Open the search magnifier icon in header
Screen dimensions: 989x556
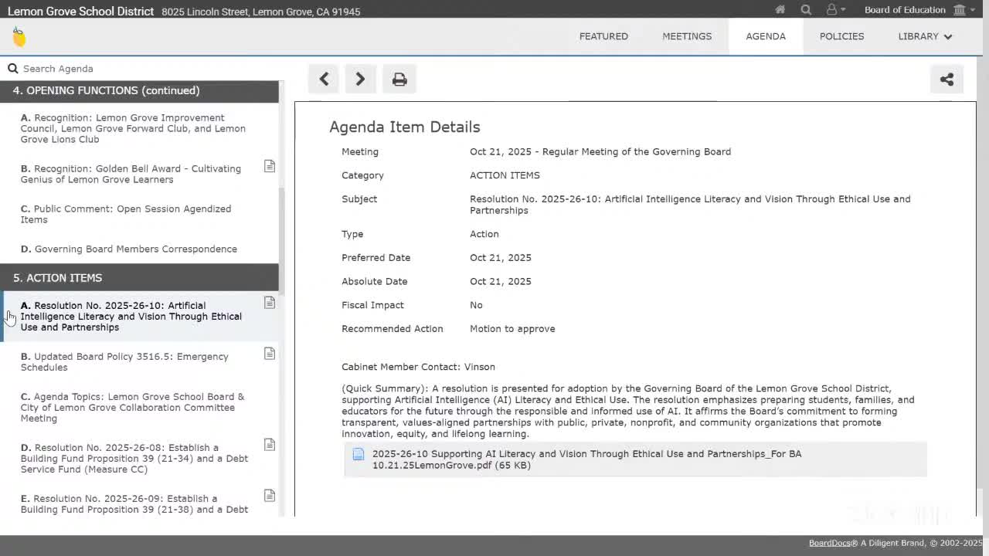pyautogui.click(x=806, y=10)
